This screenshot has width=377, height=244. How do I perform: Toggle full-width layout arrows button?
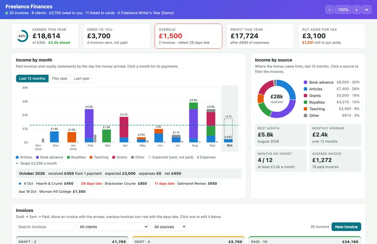[x=367, y=10]
